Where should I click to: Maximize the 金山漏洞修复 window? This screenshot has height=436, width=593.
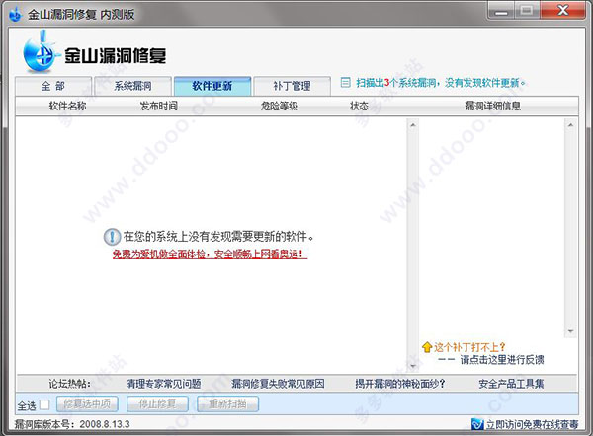527,11
